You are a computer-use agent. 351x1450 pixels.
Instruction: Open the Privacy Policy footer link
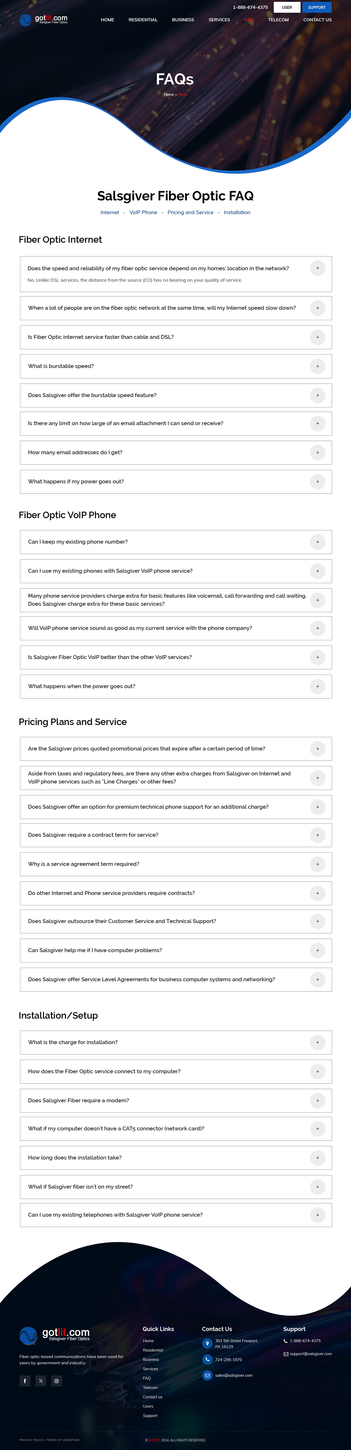tap(32, 1440)
